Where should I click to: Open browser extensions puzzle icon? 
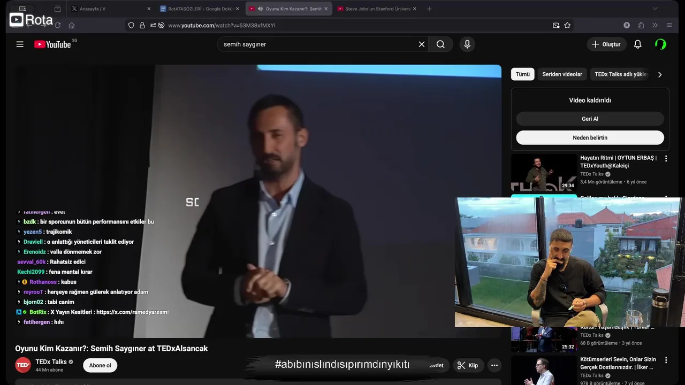click(641, 25)
